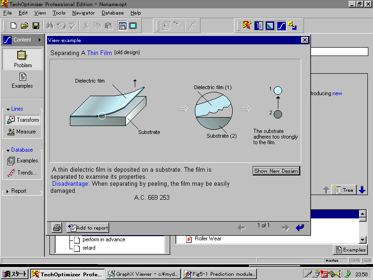Select Transform in Lines section
Image resolution: width=373 pixels, height=280 pixels.
(x=22, y=120)
